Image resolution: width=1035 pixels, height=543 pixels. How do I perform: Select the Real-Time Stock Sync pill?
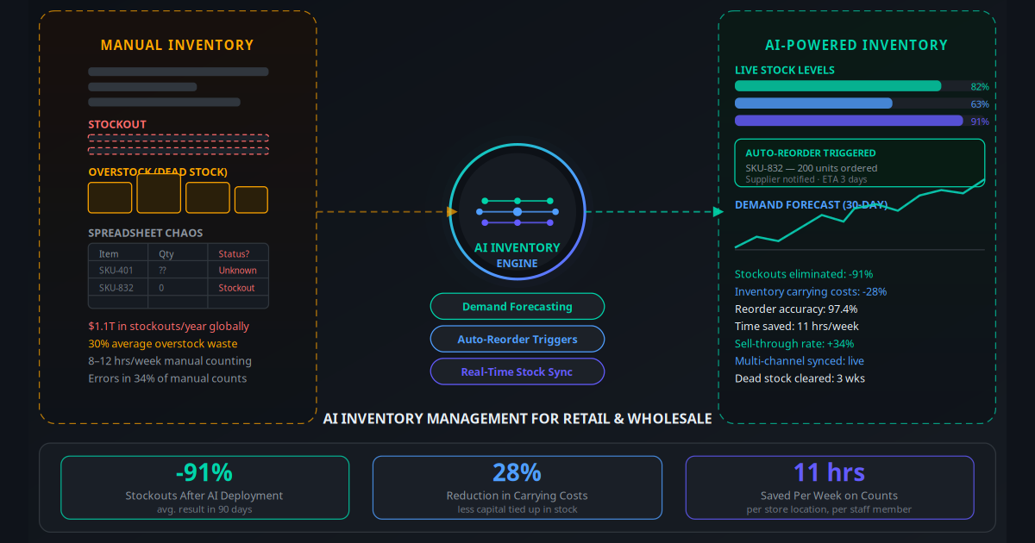point(517,372)
